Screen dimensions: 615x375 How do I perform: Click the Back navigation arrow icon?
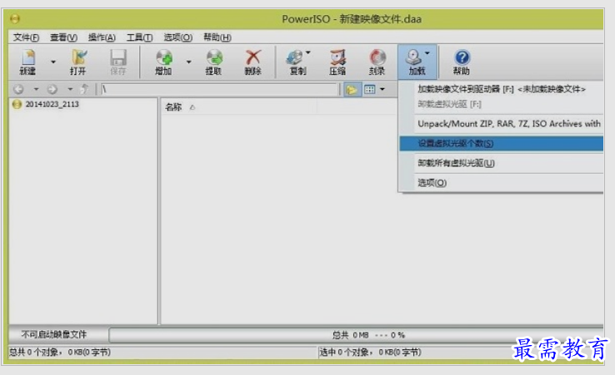18,89
